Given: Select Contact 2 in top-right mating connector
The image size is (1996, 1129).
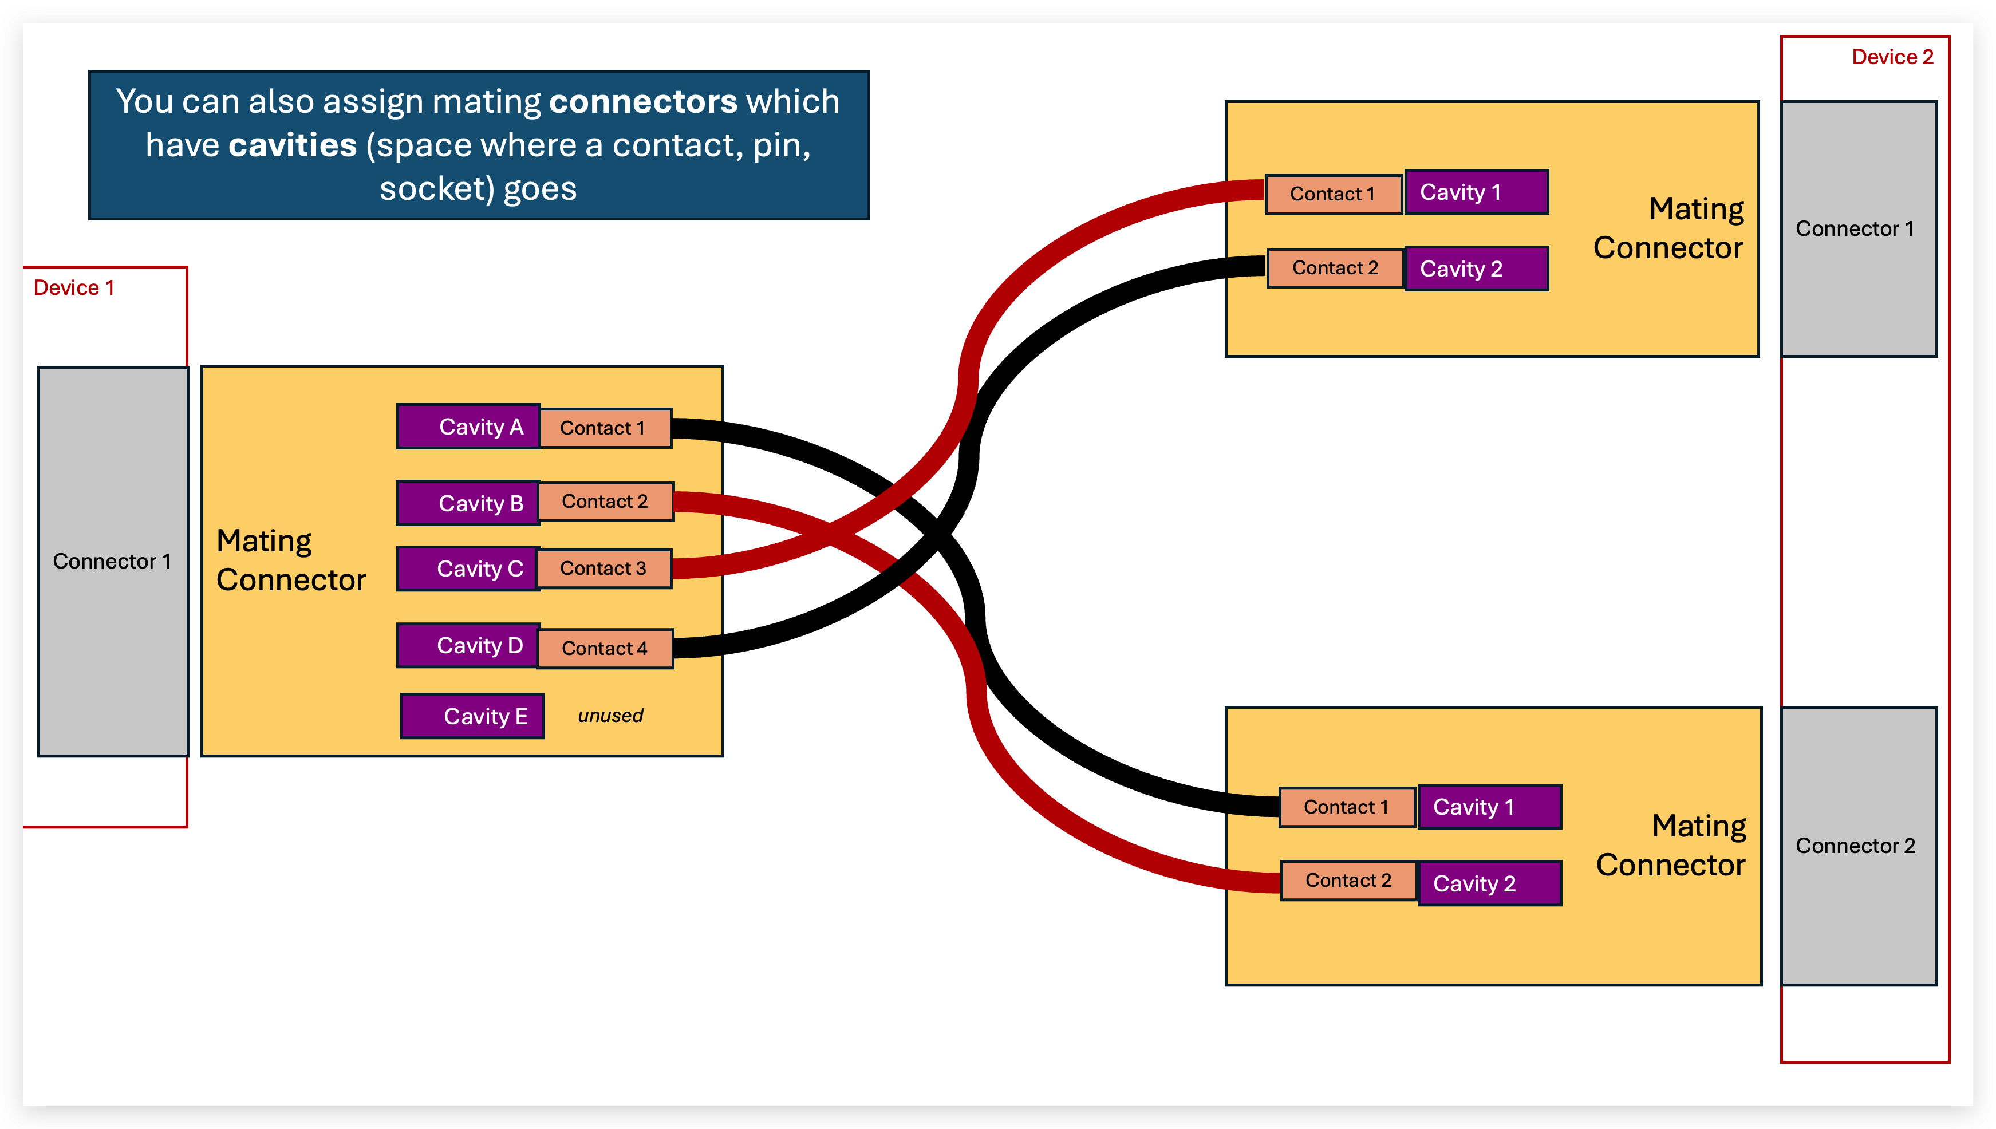Looking at the screenshot, I should pyautogui.click(x=1335, y=269).
